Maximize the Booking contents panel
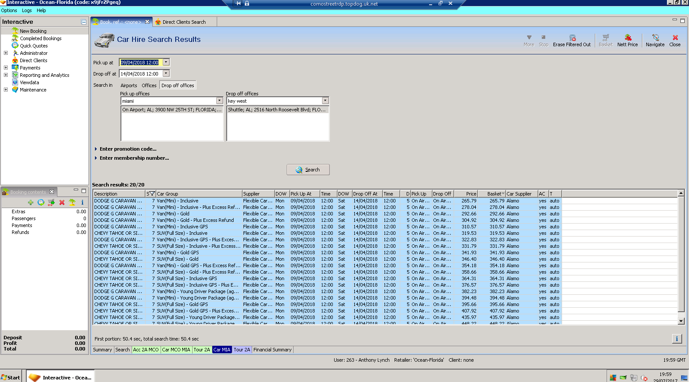 [84, 190]
